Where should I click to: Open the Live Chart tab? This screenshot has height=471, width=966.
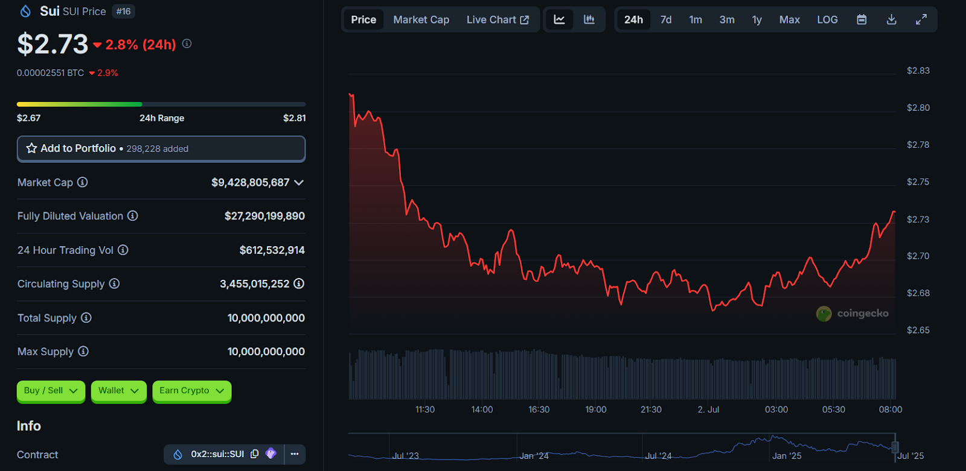click(x=497, y=19)
